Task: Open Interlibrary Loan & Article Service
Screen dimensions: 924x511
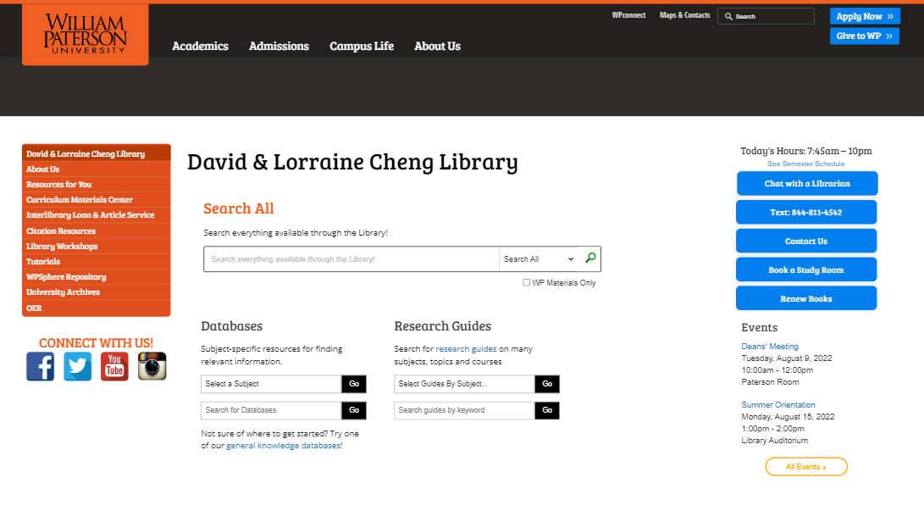Action: (x=97, y=215)
